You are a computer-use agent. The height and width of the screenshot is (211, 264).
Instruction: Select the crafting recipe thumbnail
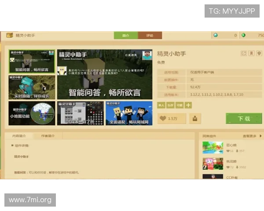pyautogui.click(x=81, y=113)
